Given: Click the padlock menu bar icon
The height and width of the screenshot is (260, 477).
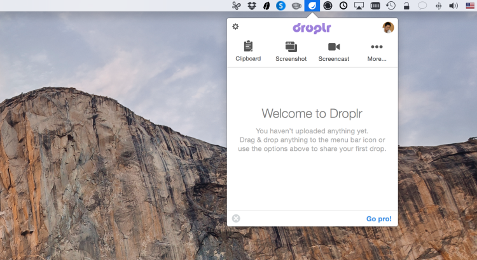Looking at the screenshot, I should (406, 6).
